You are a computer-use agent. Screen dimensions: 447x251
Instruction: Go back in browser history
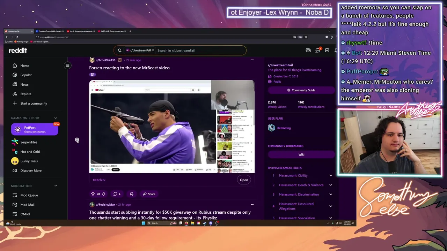click(7, 37)
